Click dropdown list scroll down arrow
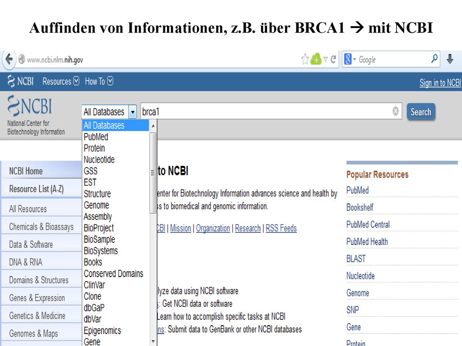This screenshot has width=462, height=346. pyautogui.click(x=153, y=341)
